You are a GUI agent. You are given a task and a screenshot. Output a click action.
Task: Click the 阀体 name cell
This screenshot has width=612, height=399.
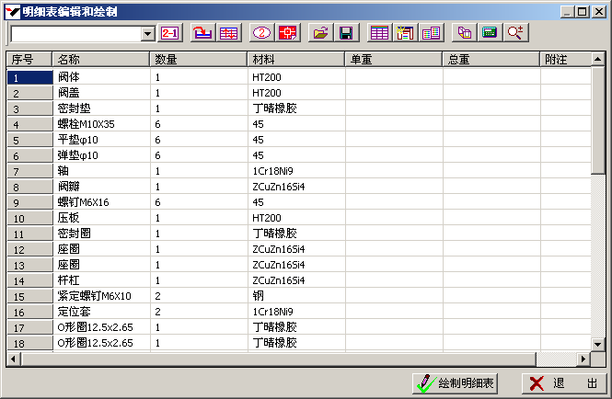[x=100, y=77]
